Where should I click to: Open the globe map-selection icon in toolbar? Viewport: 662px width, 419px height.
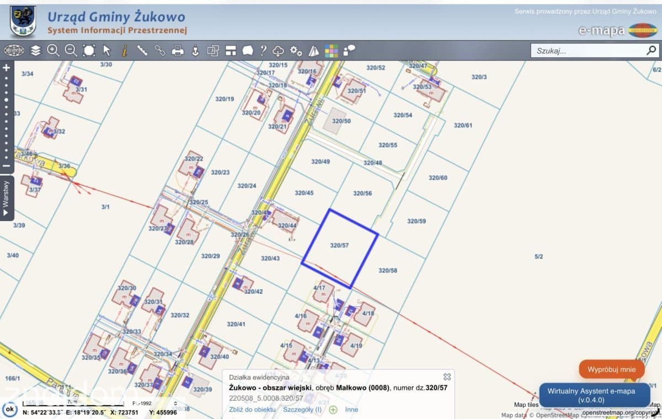(x=14, y=51)
